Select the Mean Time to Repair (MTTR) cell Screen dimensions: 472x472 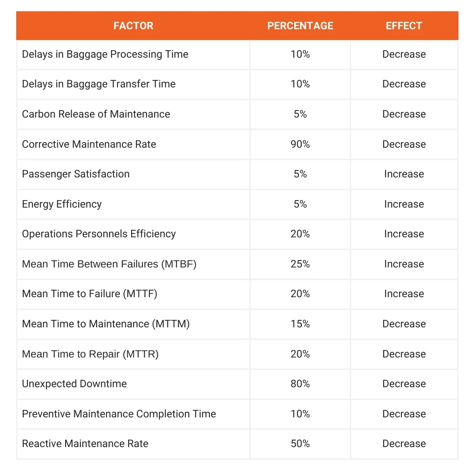point(133,354)
